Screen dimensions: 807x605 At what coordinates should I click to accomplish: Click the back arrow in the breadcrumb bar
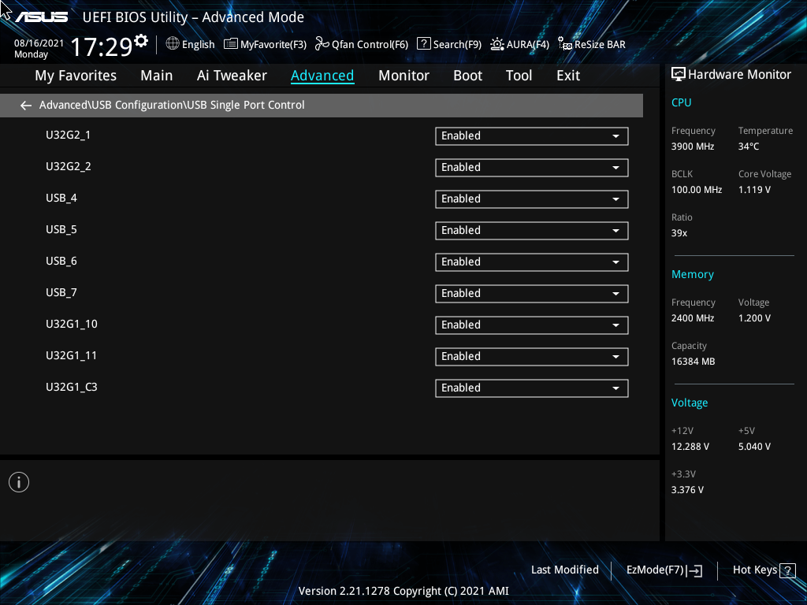pyautogui.click(x=26, y=106)
